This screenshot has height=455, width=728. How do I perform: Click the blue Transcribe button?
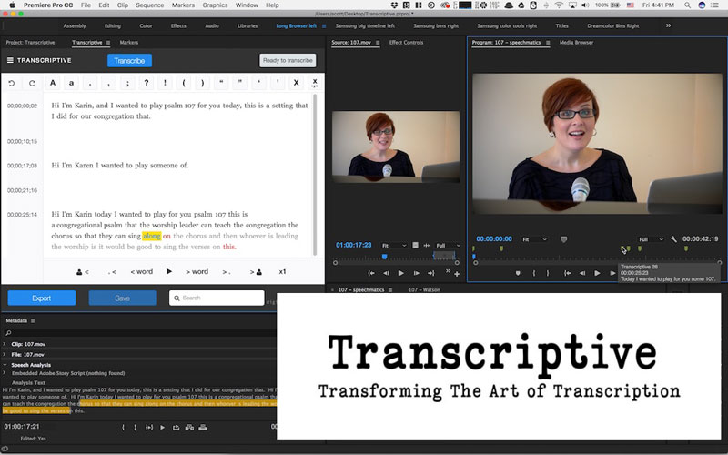pos(129,60)
